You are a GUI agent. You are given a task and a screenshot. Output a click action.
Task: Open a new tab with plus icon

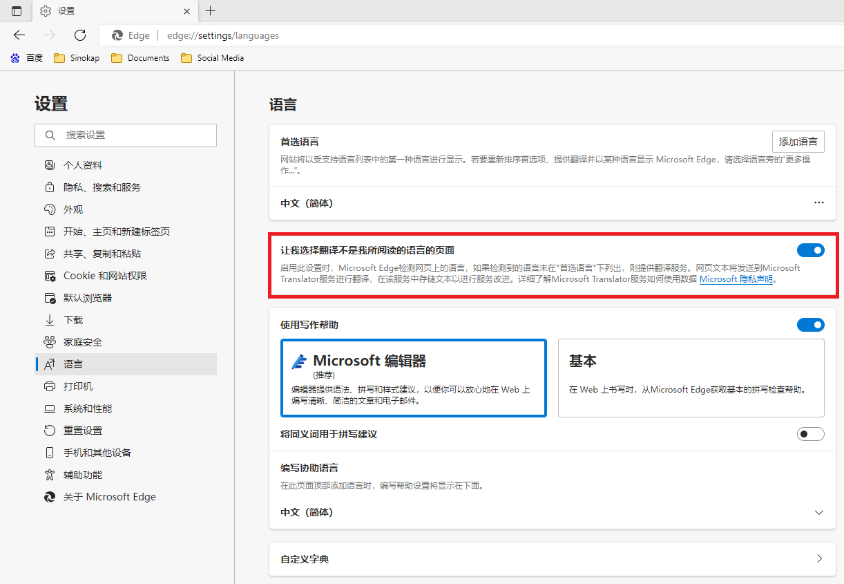coord(211,11)
